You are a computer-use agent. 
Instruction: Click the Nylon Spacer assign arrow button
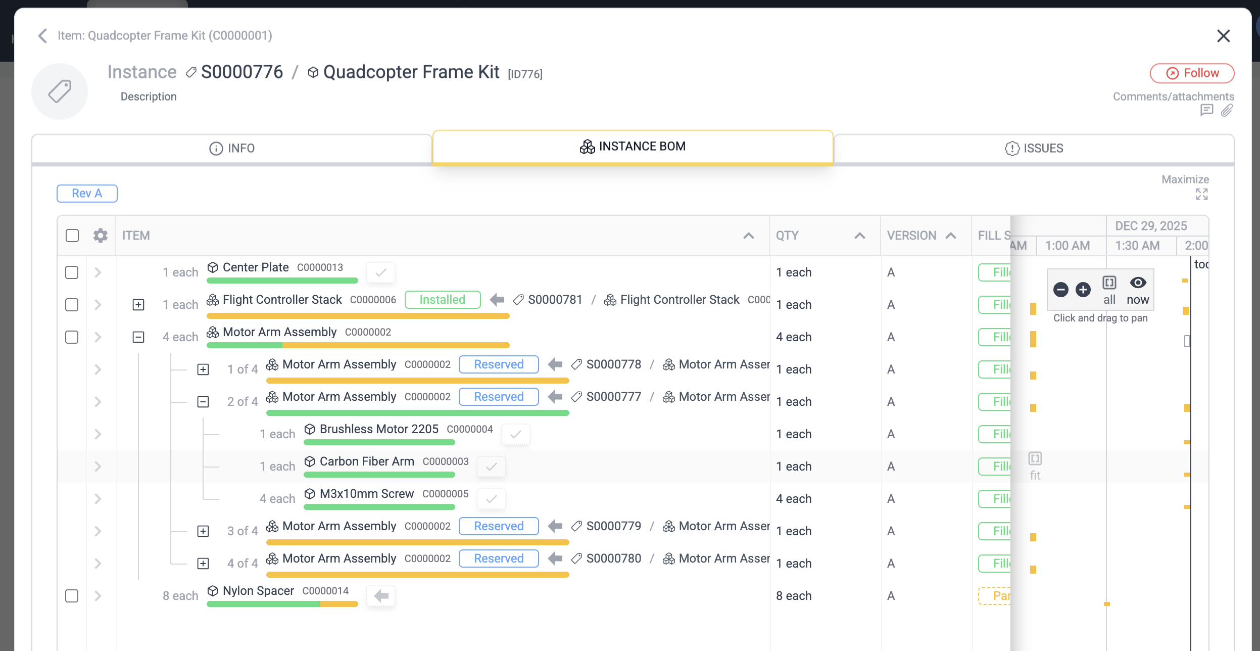pyautogui.click(x=381, y=596)
